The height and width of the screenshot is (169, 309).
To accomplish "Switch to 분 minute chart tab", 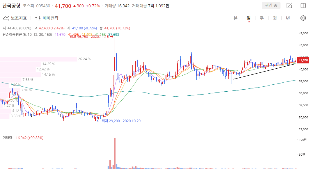I will (235, 18).
